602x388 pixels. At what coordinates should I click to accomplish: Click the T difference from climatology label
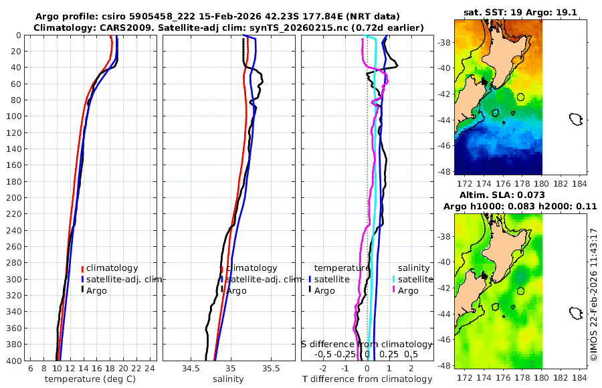point(367,379)
